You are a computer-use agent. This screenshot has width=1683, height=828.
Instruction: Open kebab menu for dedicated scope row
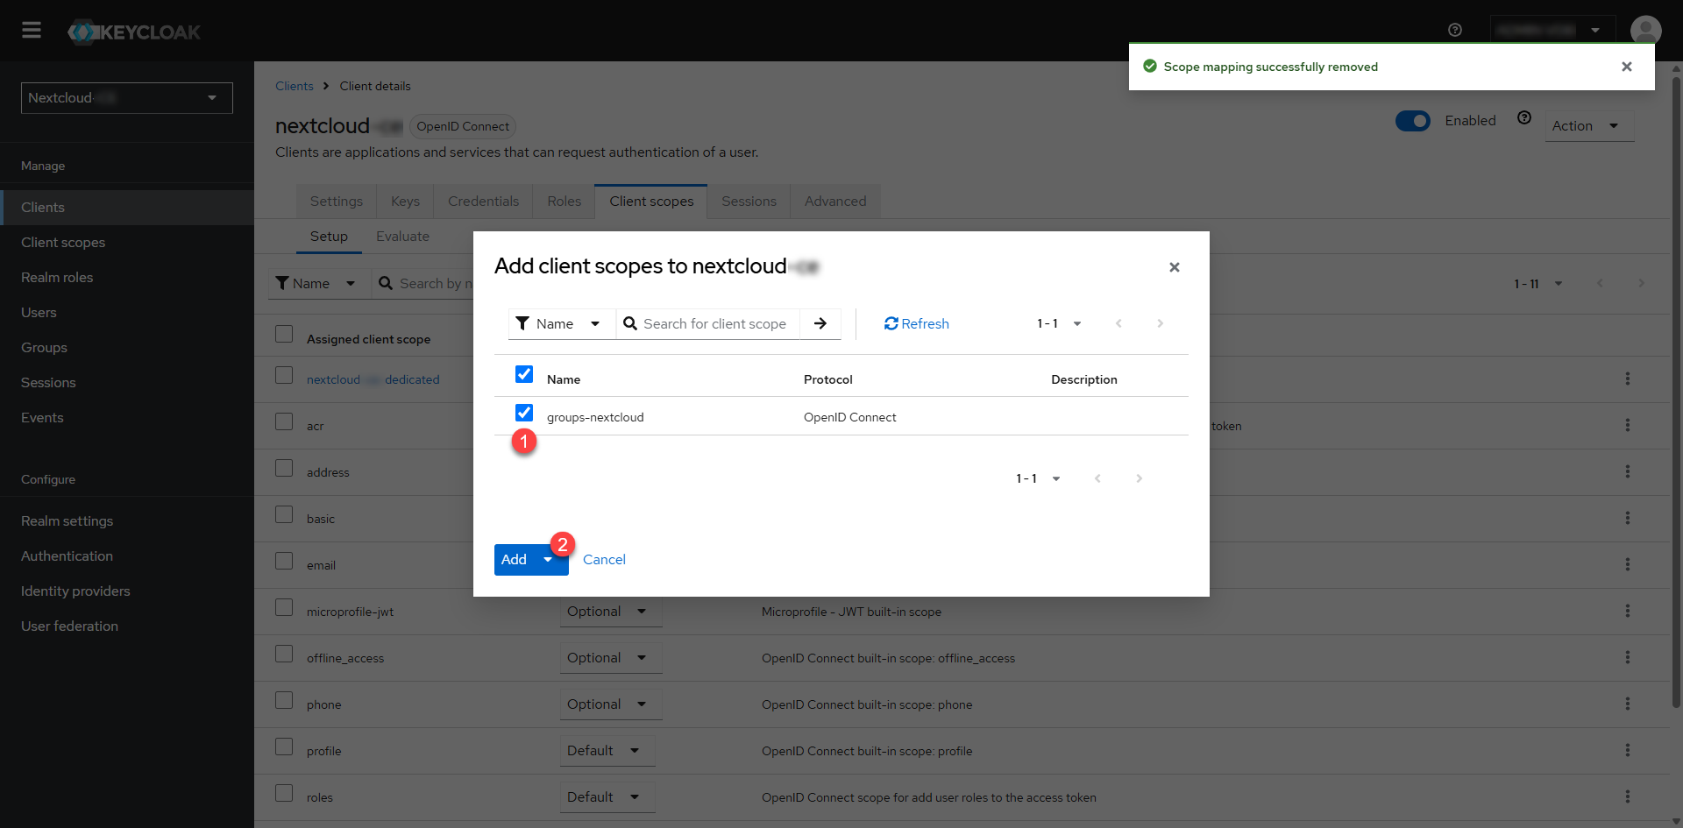1628,379
